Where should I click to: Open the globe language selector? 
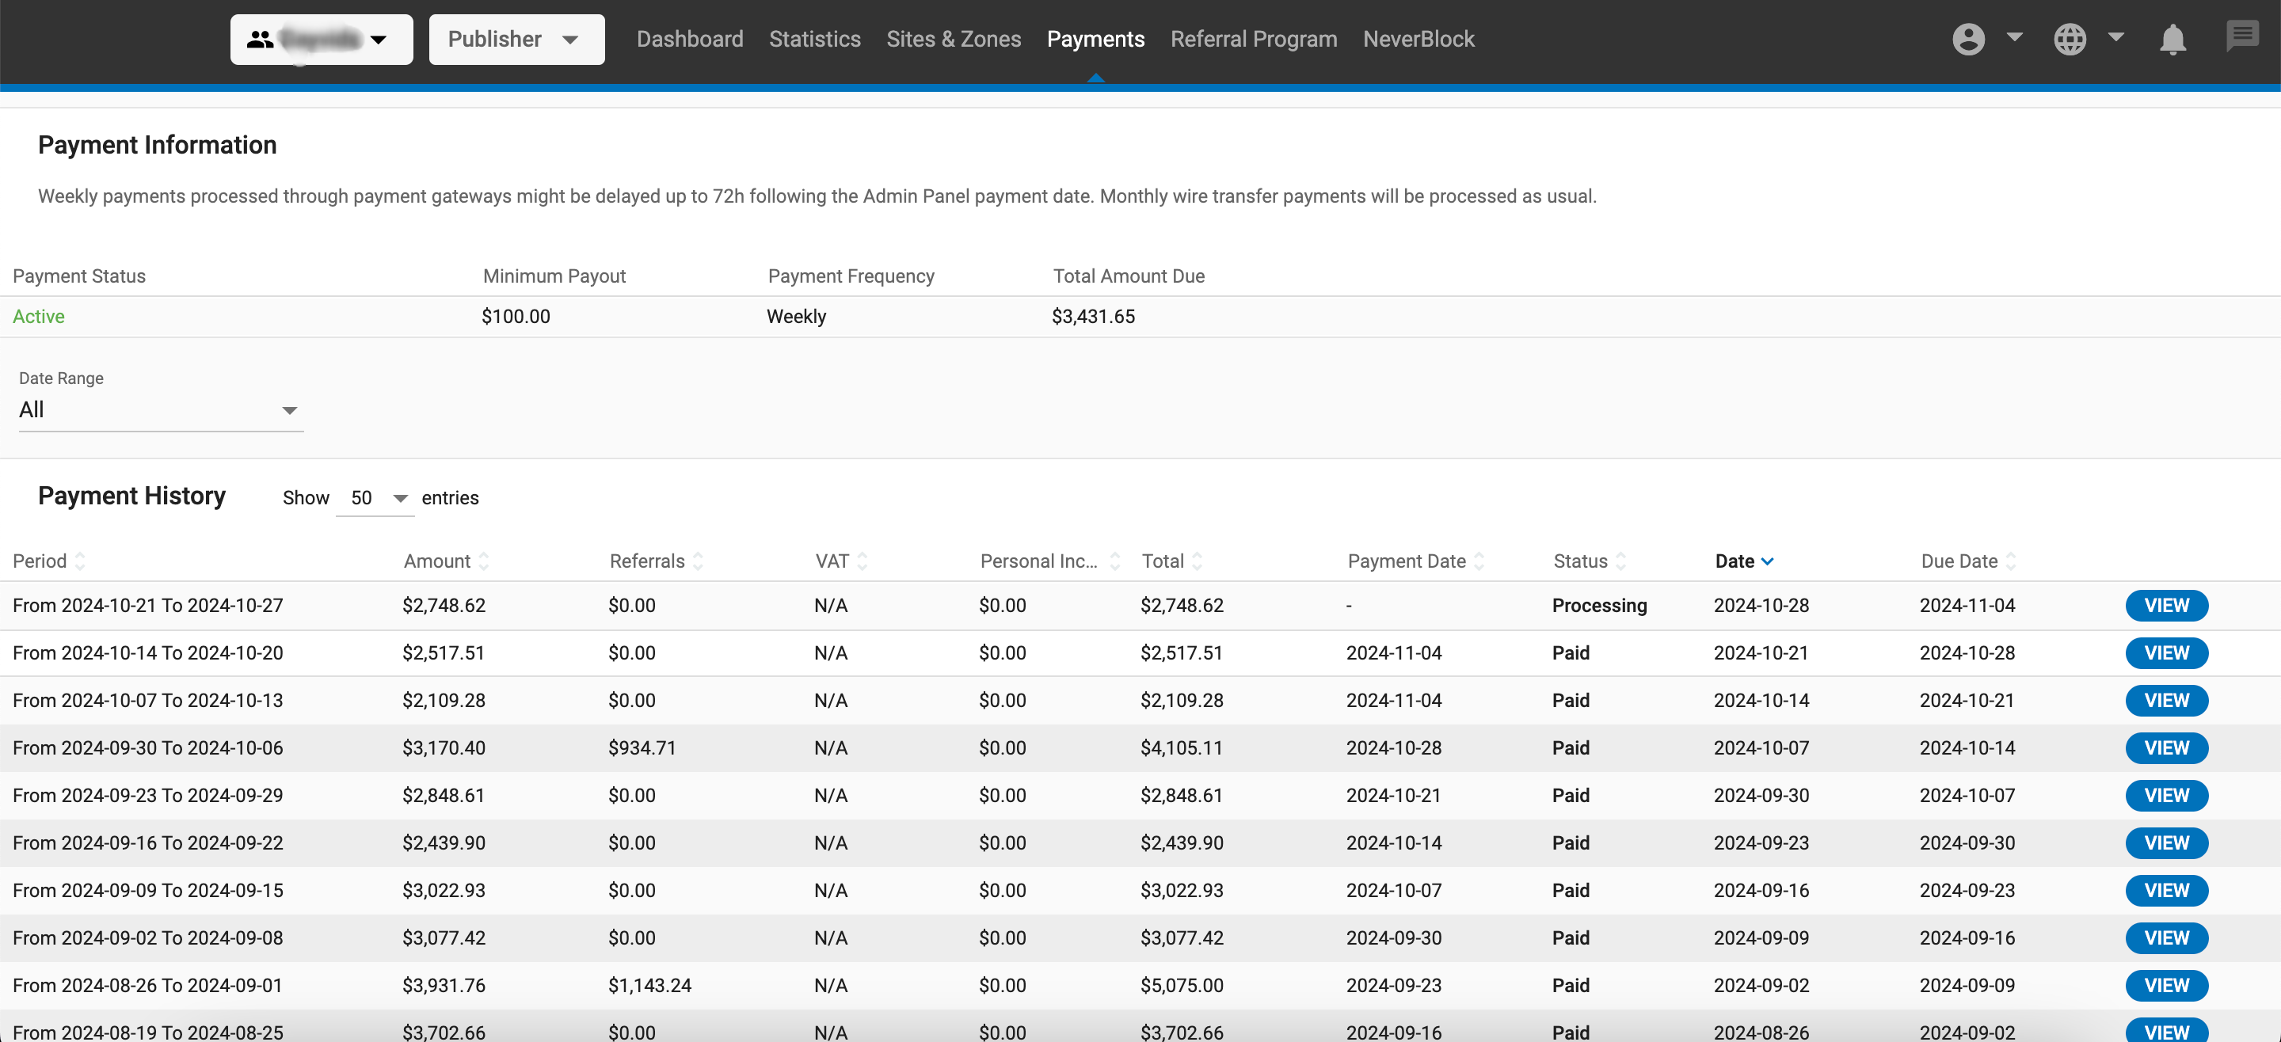click(x=2070, y=39)
